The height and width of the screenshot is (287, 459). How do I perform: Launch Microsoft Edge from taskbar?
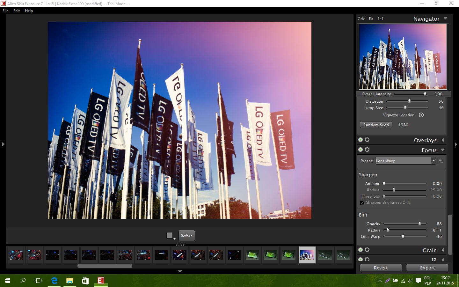54,281
